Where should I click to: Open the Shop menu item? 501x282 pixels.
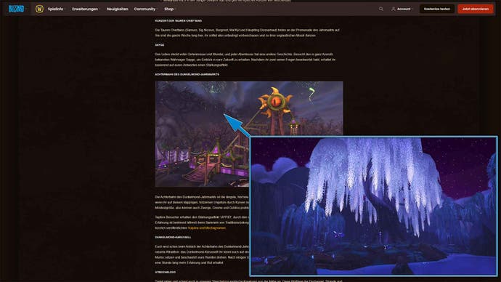click(x=169, y=9)
